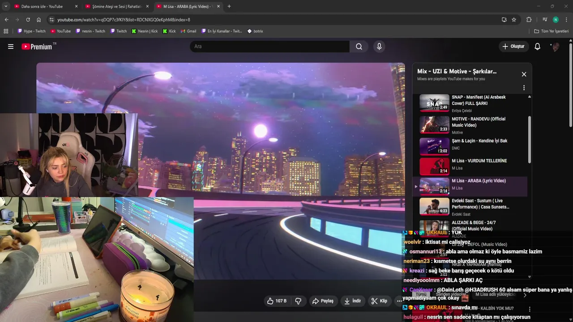Switch to Daha sonra izle tab
573x322 pixels.
43,6
